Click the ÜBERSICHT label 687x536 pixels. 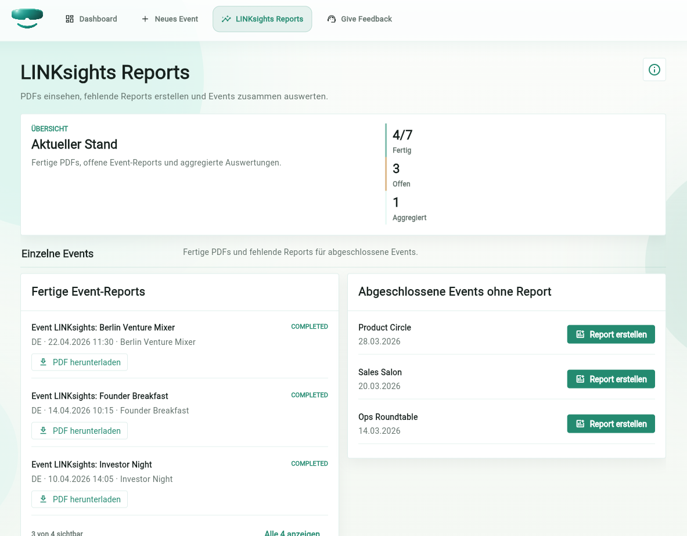pos(49,128)
